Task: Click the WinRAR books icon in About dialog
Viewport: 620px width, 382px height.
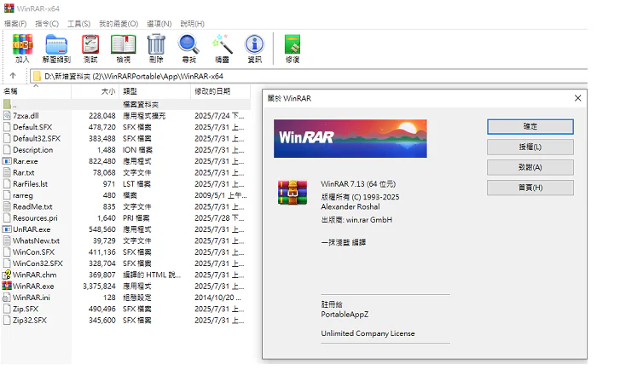Action: click(x=293, y=192)
